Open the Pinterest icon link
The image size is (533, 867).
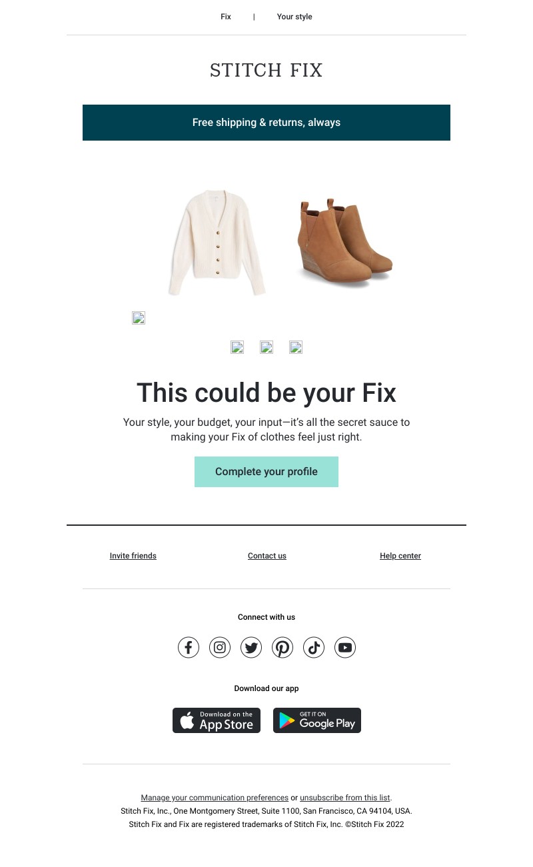click(x=282, y=647)
